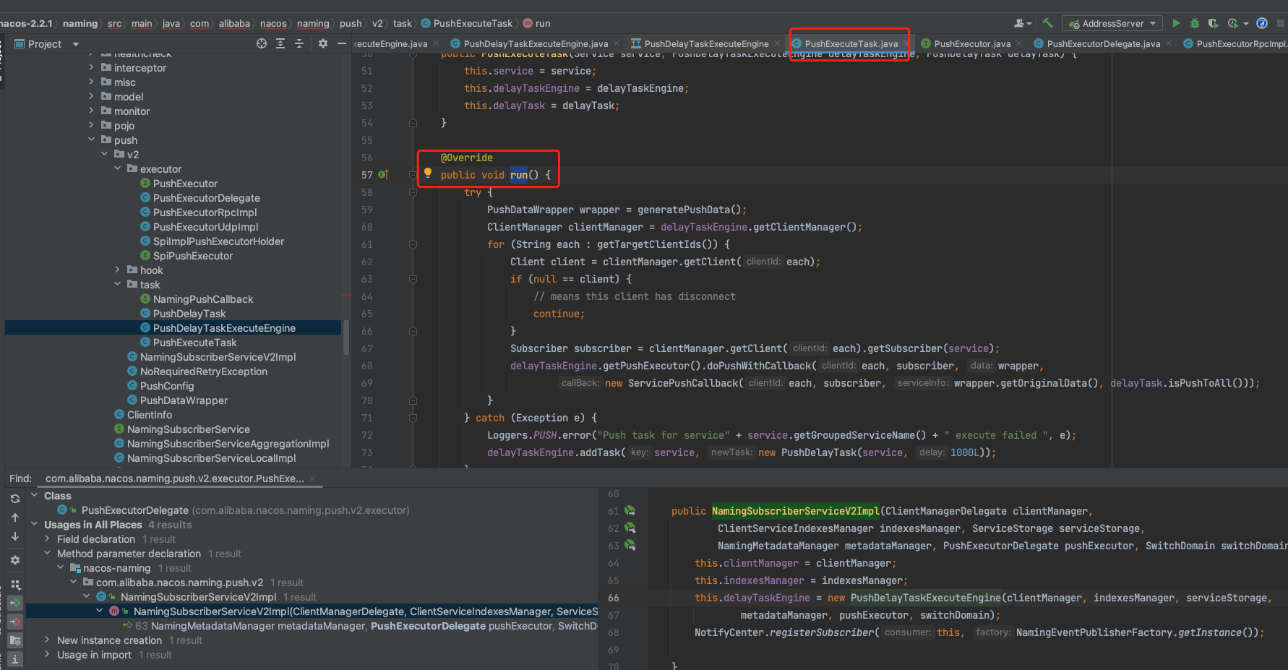Viewport: 1288px width, 670px height.
Task: Click the override gutter icon on line 57
Action: point(383,175)
